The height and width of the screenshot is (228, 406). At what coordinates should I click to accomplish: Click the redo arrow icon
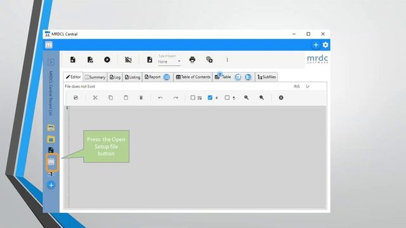click(176, 98)
